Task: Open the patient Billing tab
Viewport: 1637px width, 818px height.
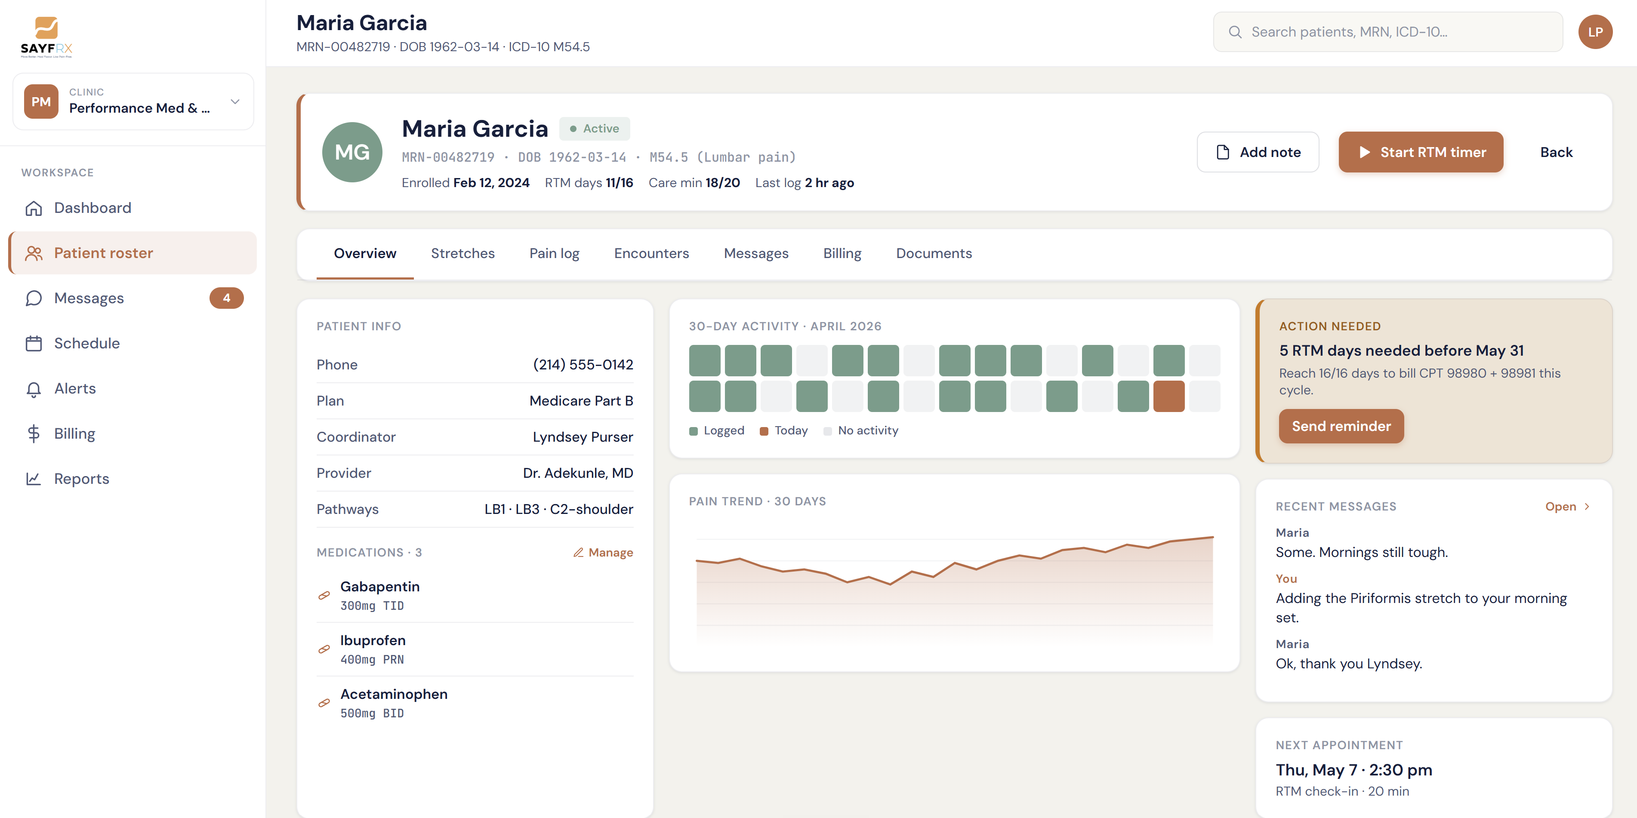Action: coord(842,253)
